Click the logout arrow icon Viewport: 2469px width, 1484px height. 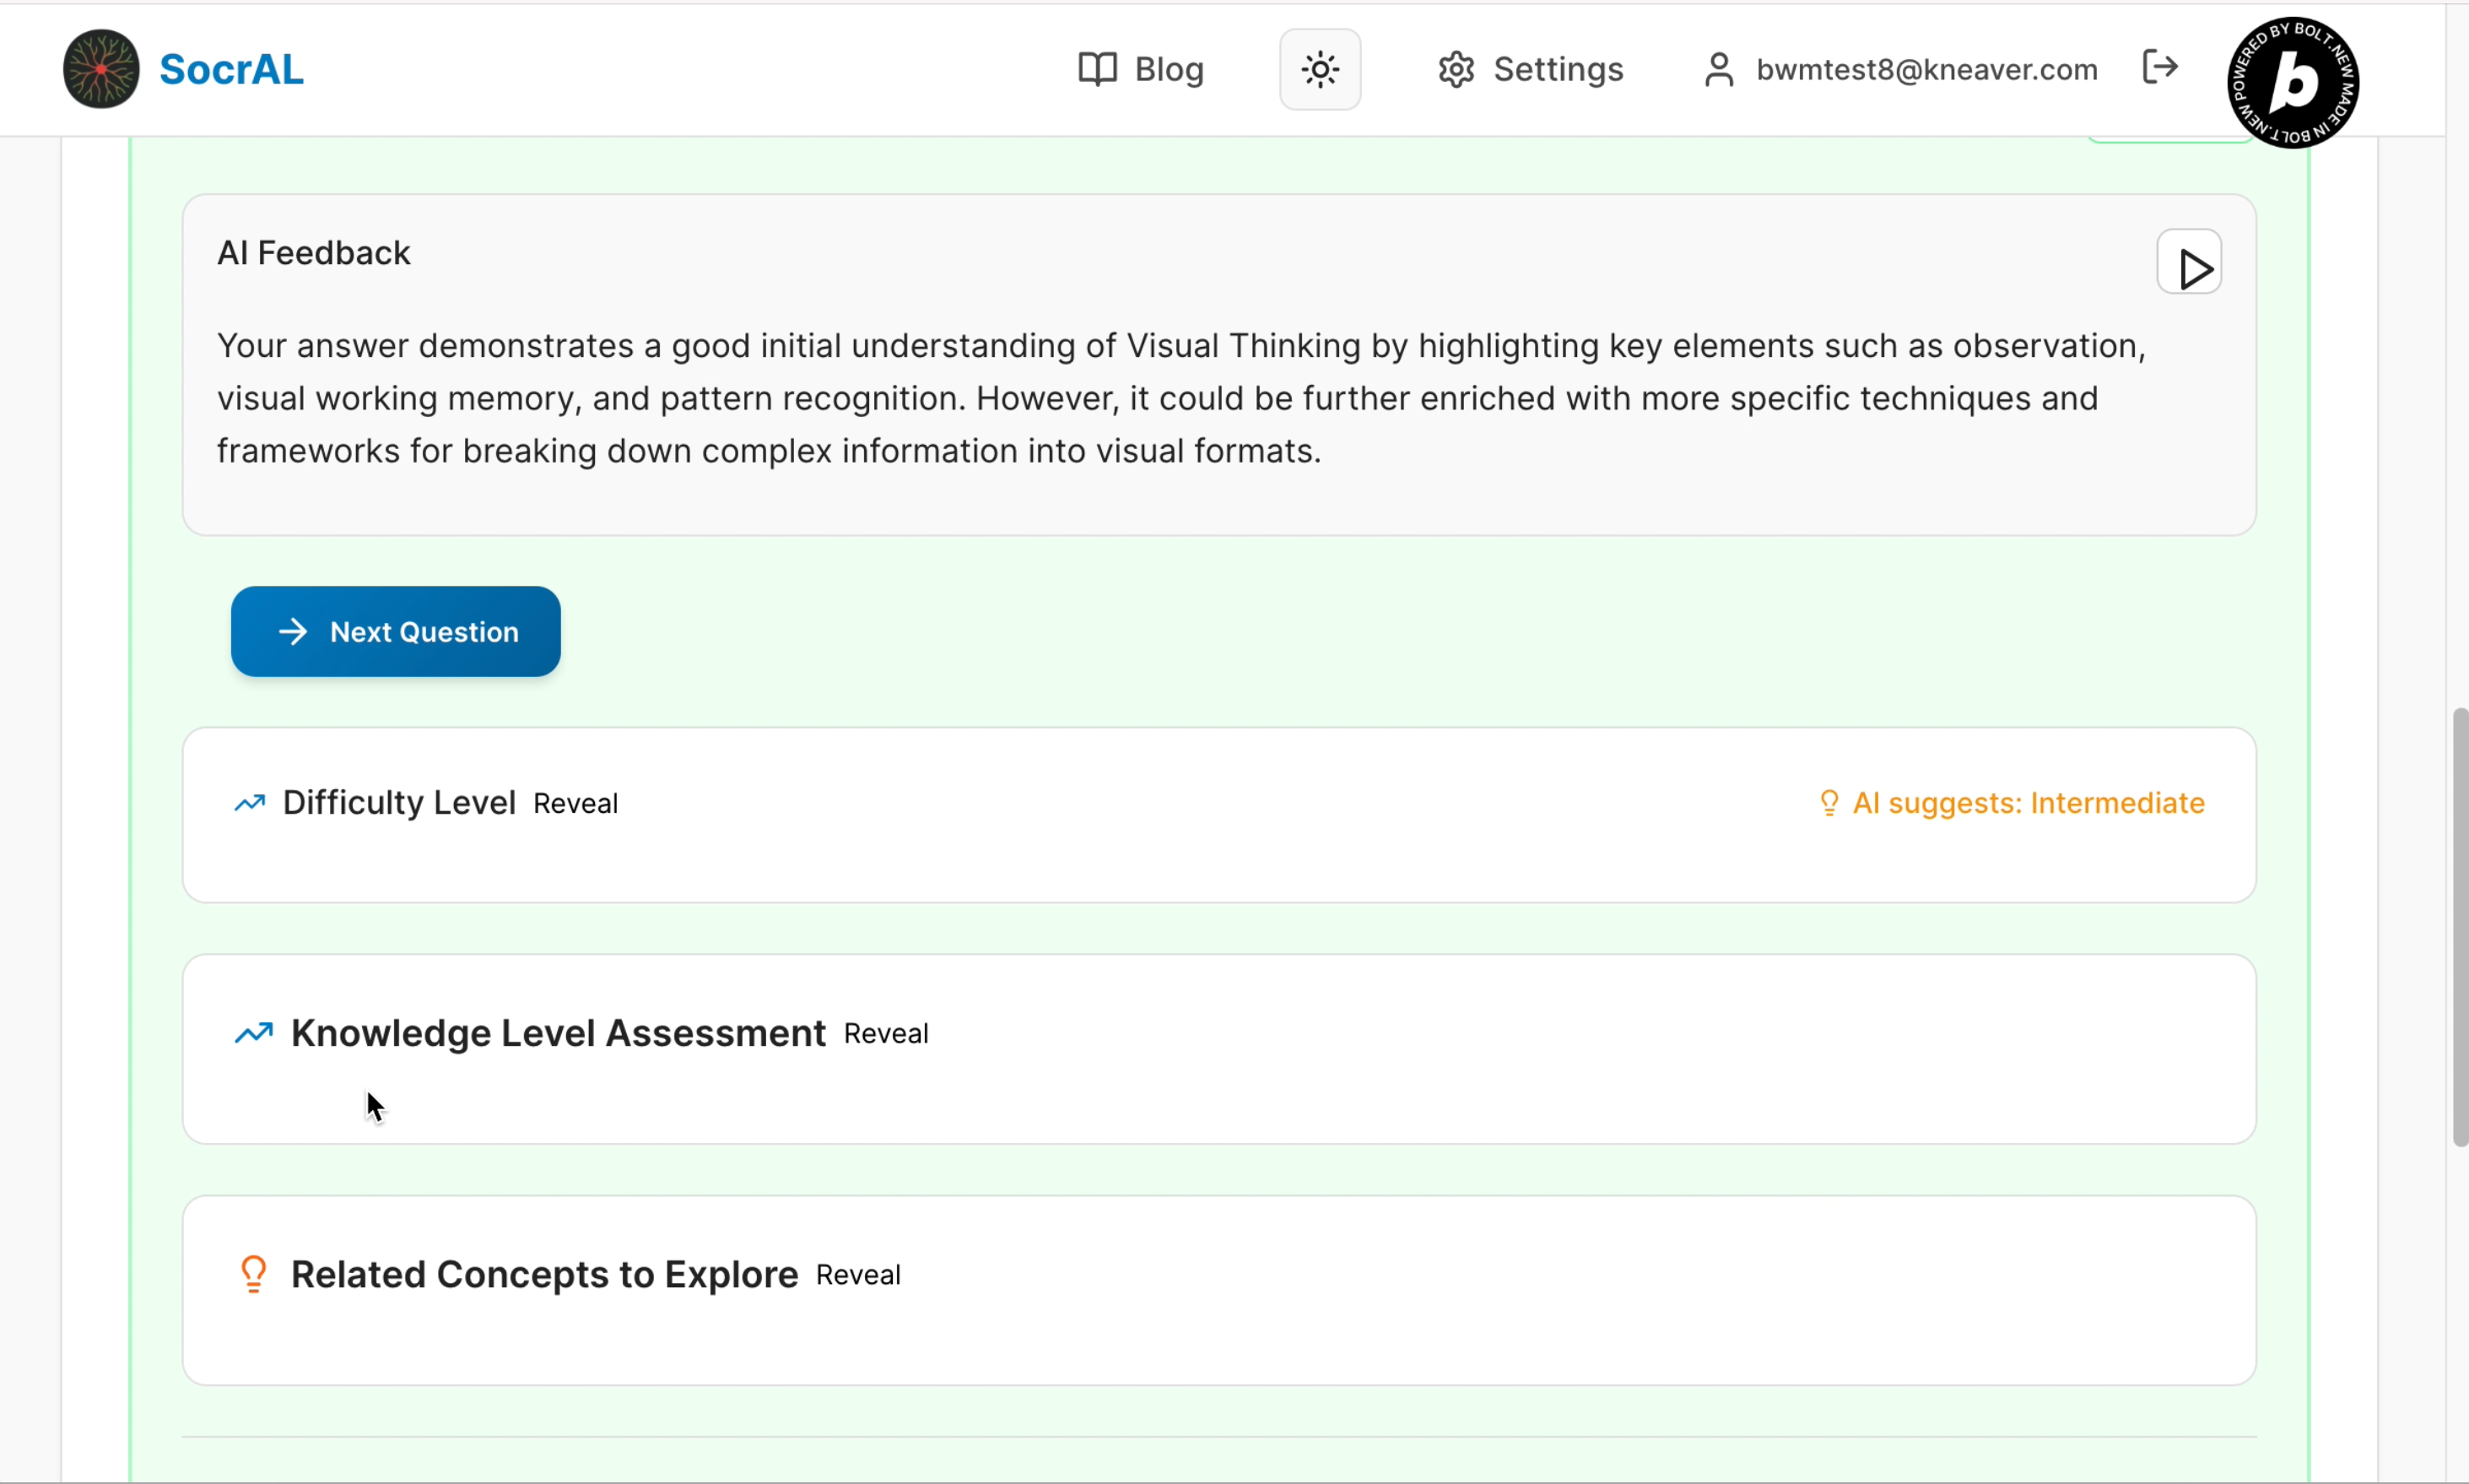(2160, 67)
